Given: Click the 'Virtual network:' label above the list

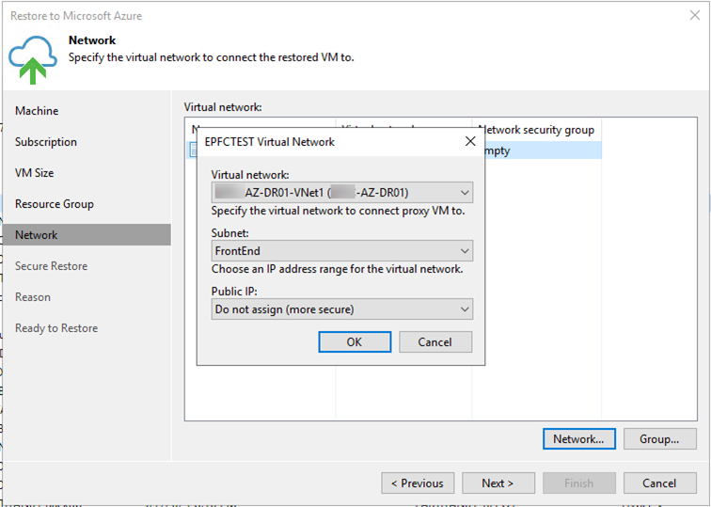Looking at the screenshot, I should pos(223,107).
